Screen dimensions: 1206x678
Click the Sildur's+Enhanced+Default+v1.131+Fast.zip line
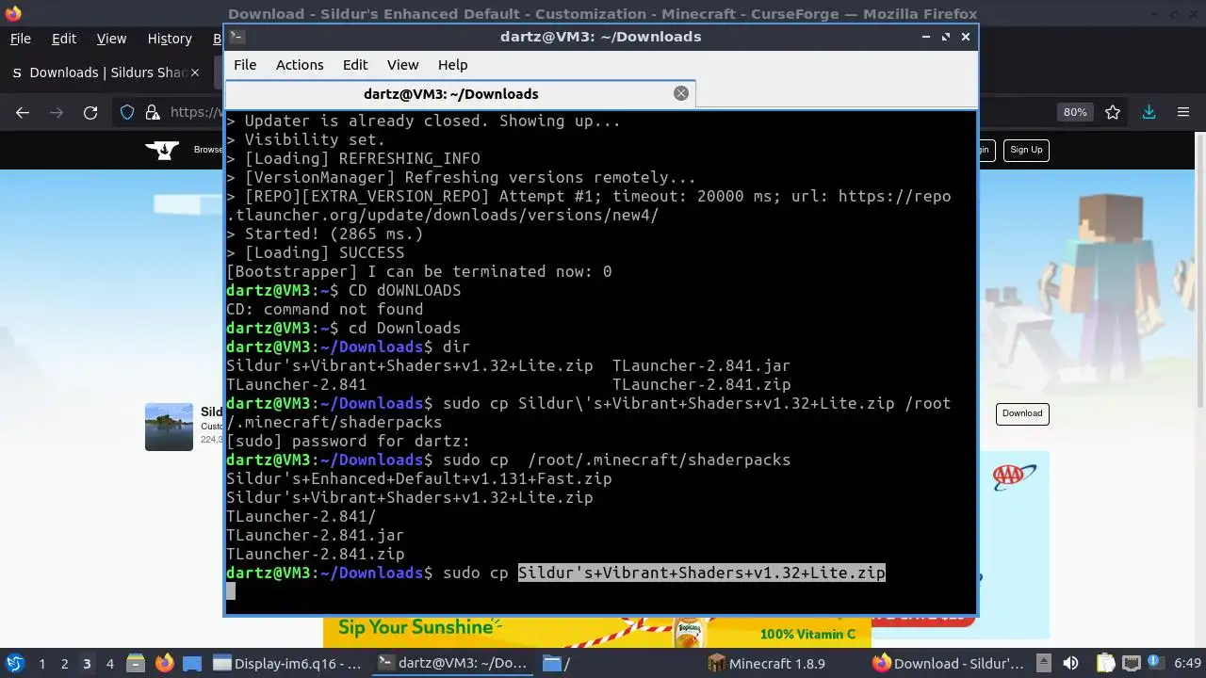419,478
